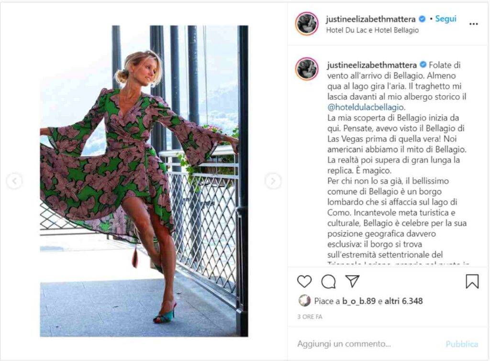Click the header profile avatar

click(307, 24)
